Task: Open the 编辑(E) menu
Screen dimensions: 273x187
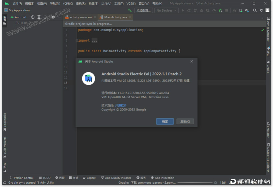Action: pos(29,3)
